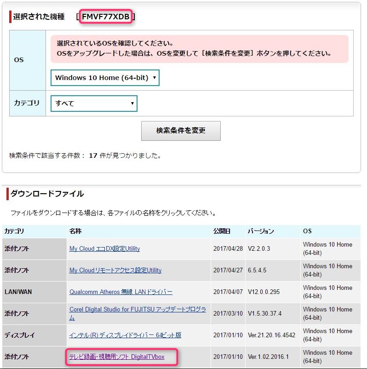Click the ダウンロードファイル section heading
The width and height of the screenshot is (367, 369).
point(47,194)
